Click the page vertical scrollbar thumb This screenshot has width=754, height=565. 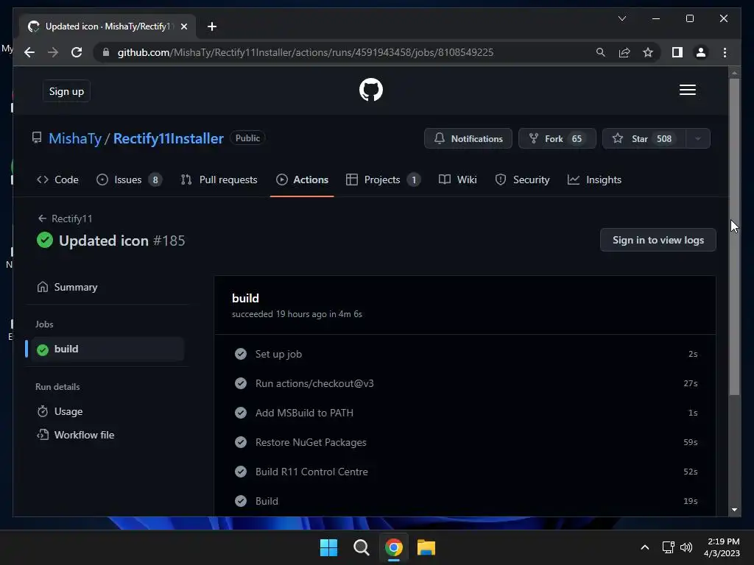coord(734,236)
